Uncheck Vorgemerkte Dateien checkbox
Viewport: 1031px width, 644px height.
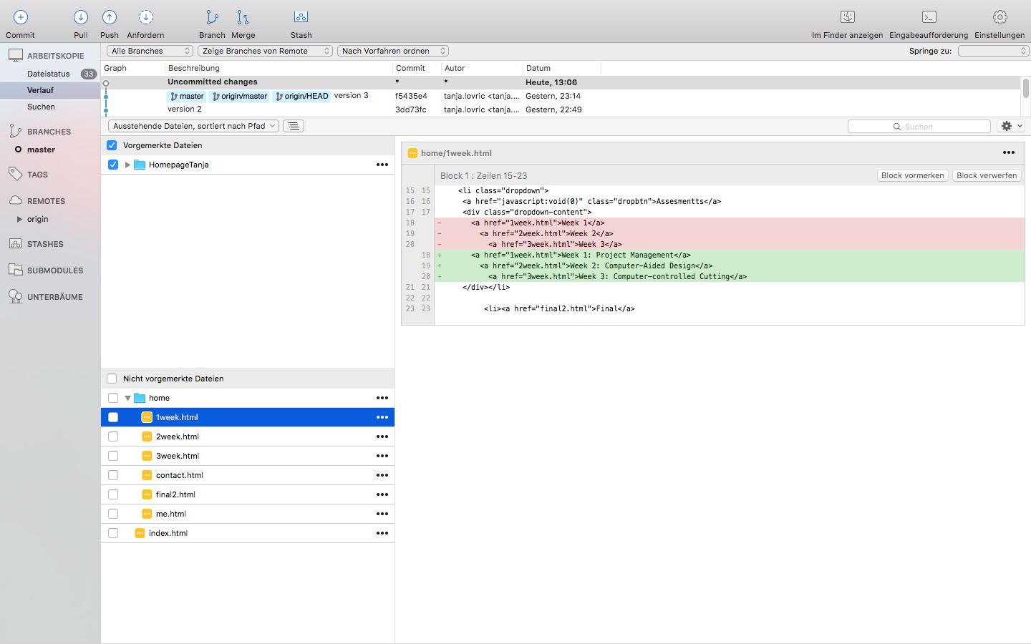112,145
